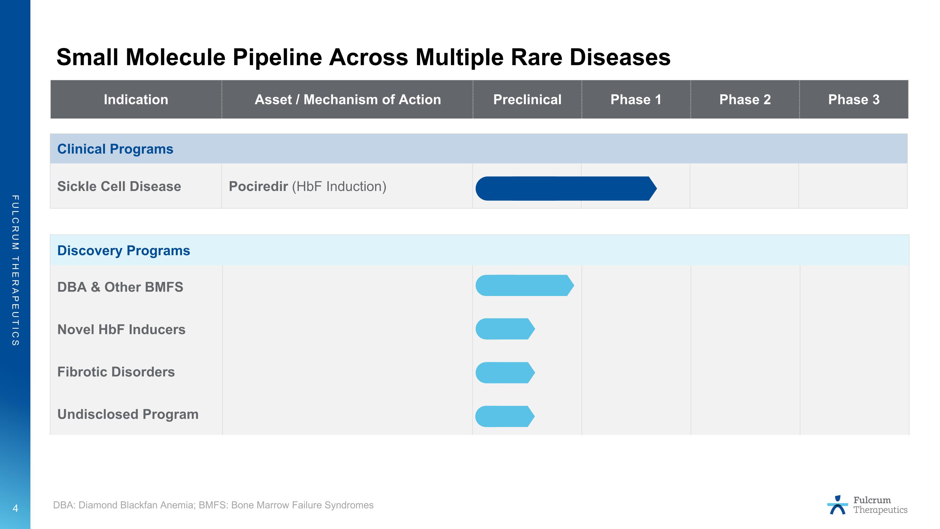Click the slide title about Small Molecule Pipeline
Image resolution: width=940 pixels, height=529 pixels.
363,57
